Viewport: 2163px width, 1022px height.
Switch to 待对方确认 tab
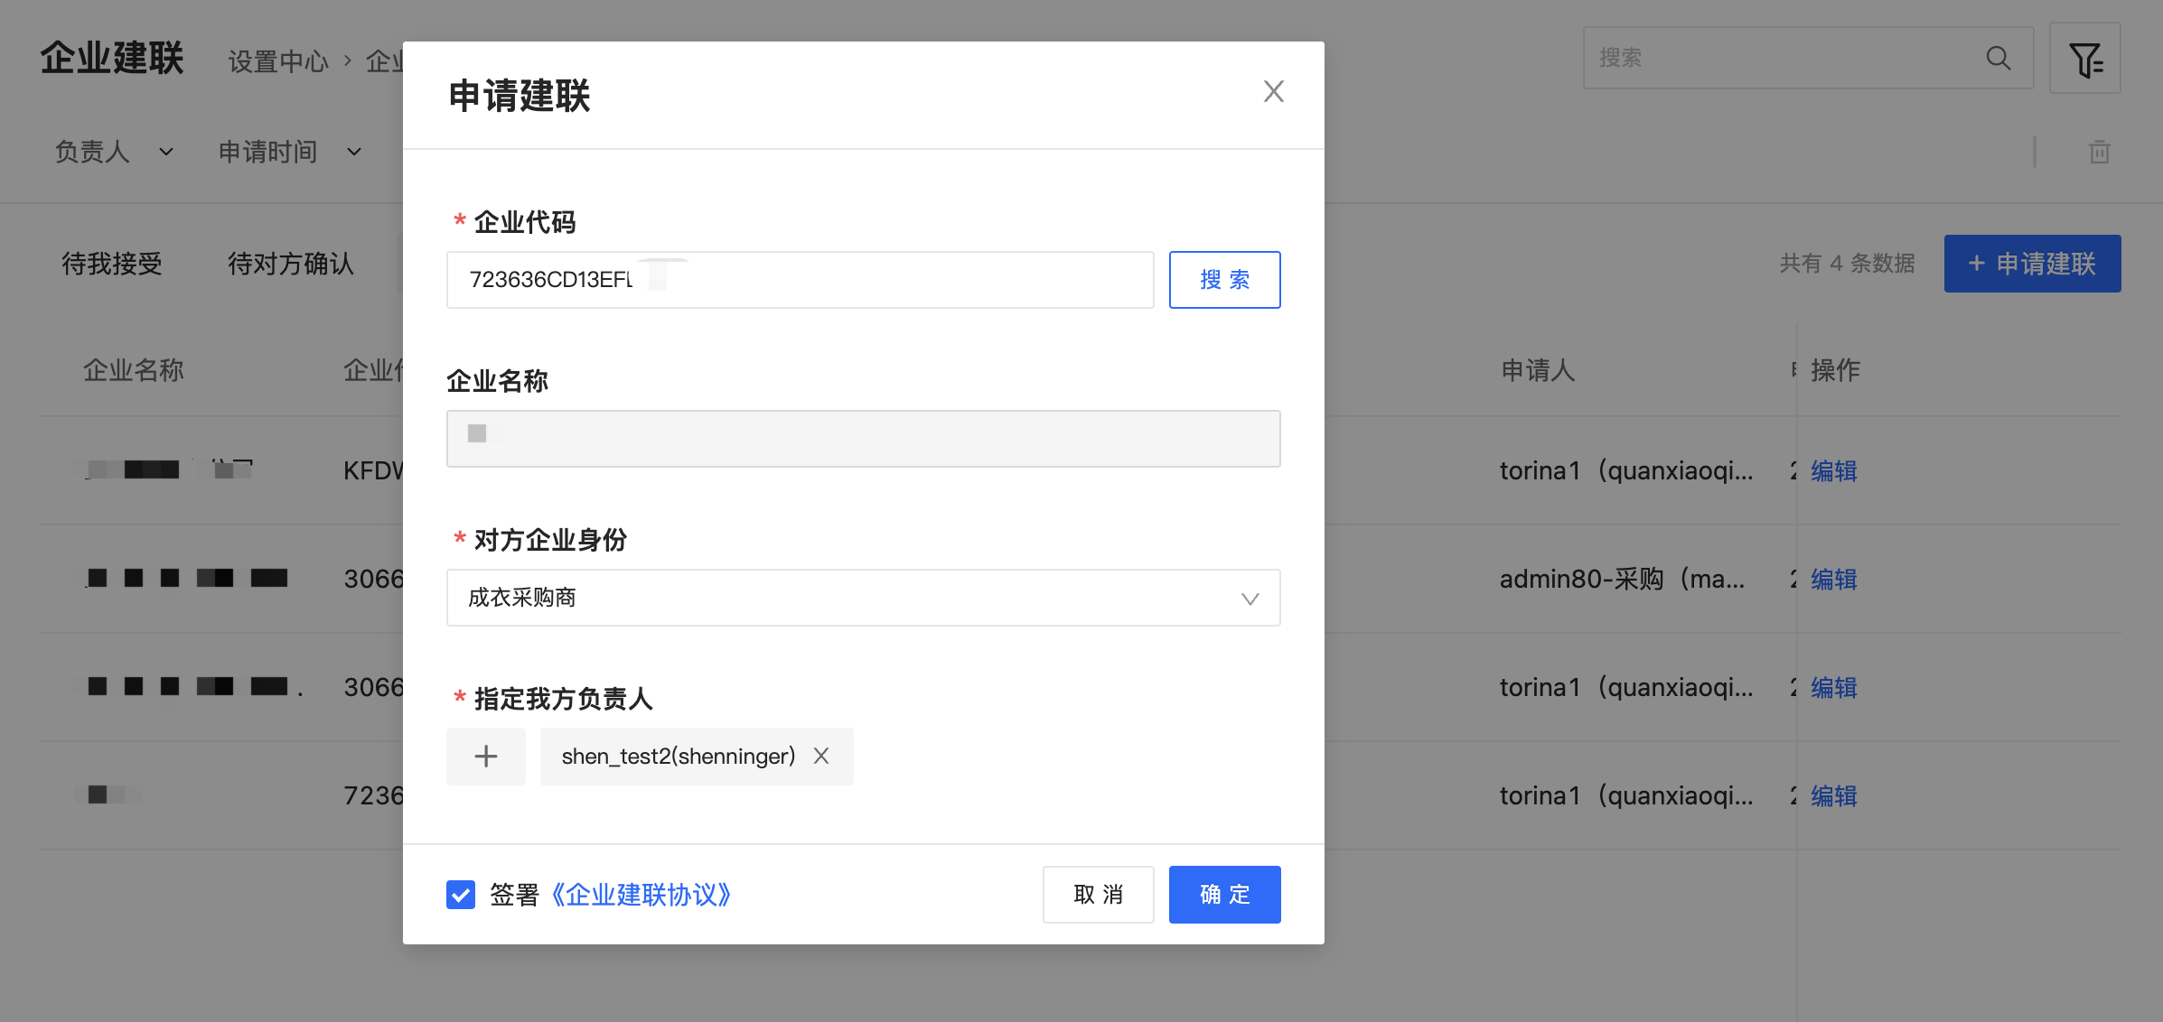(x=290, y=264)
